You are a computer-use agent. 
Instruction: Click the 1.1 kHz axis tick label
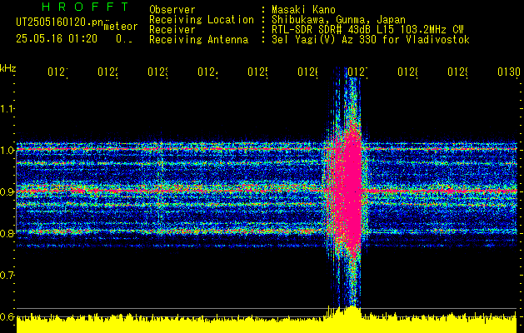(x=7, y=108)
